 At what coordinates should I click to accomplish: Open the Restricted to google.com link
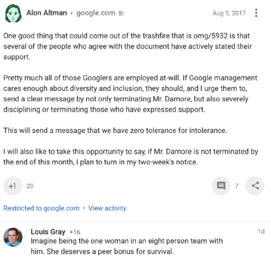point(42,208)
